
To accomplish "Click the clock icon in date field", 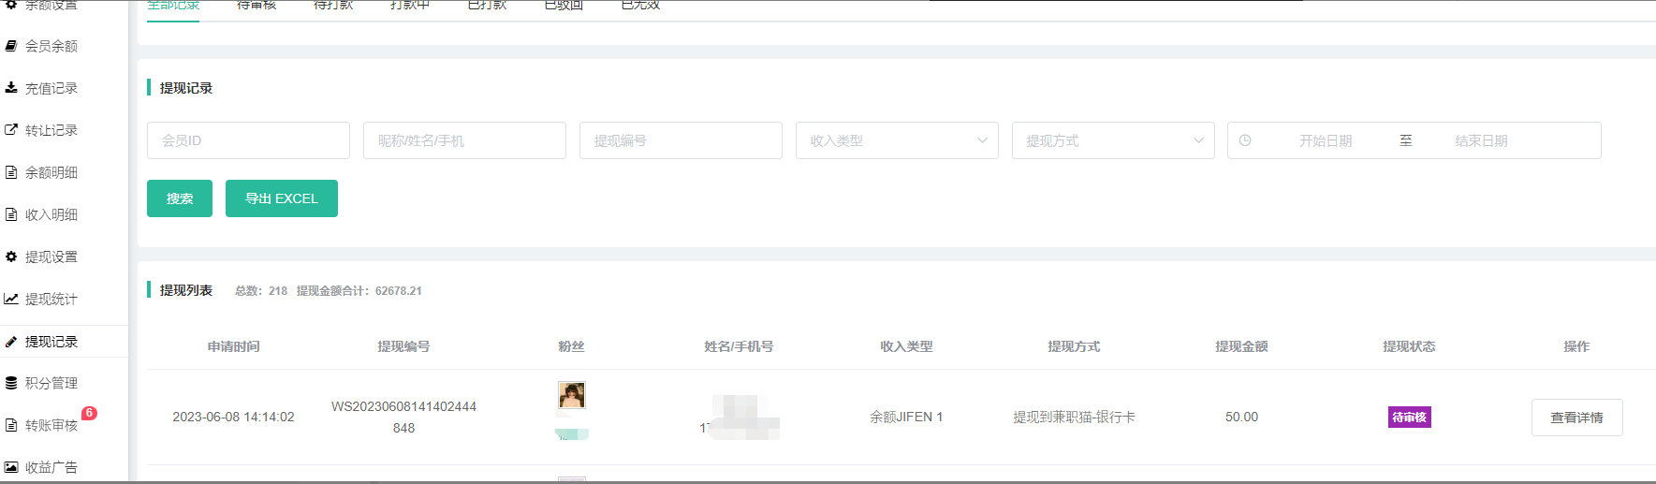I will 1245,140.
